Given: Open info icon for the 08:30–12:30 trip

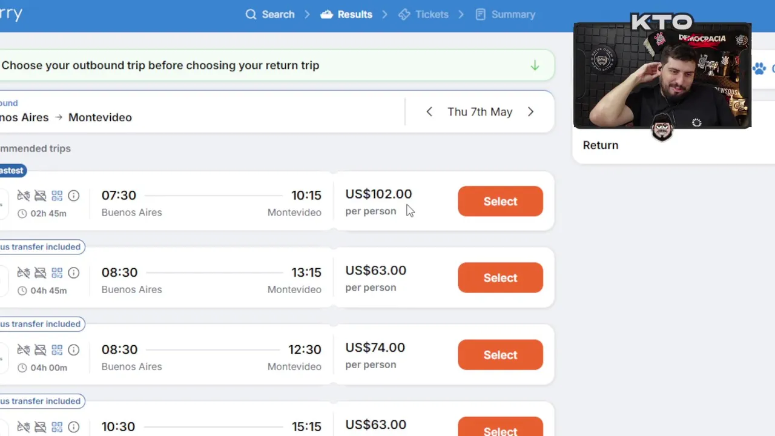Looking at the screenshot, I should pos(74,350).
